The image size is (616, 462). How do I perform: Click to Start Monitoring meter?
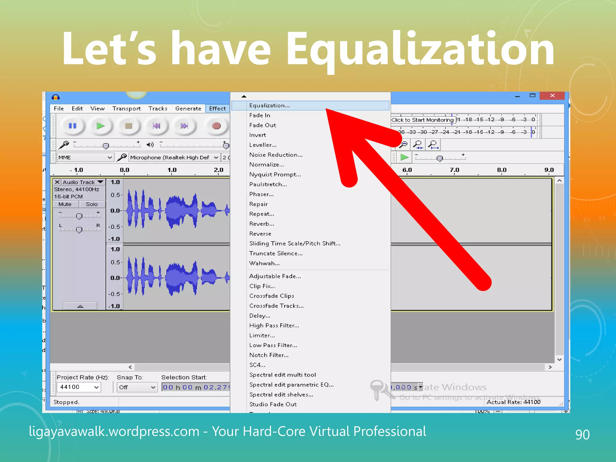click(422, 120)
